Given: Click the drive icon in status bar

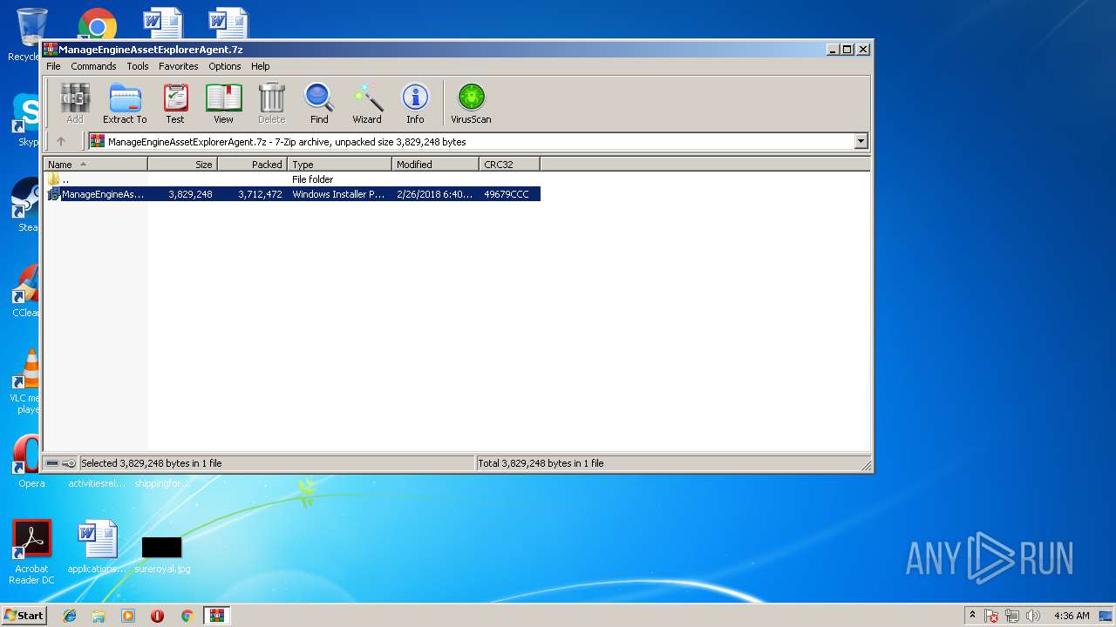Looking at the screenshot, I should click(x=52, y=463).
